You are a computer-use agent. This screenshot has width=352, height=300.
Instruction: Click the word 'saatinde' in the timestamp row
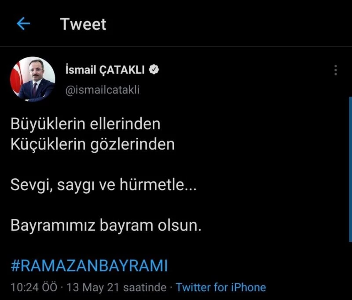pos(145,287)
